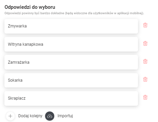This screenshot has width=158, height=122.
Task: Focus the Witryna kanapkowa input field
Action: 71,44
